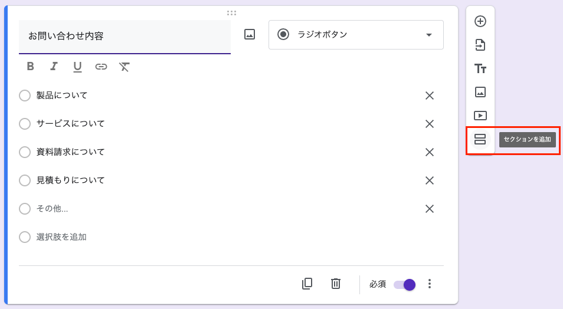Duplicate this question with the copy icon
The width and height of the screenshot is (563, 309).
tap(307, 284)
